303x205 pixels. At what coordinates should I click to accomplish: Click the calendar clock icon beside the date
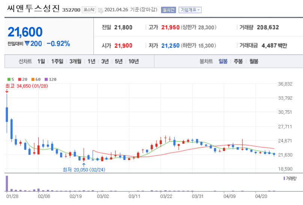click(101, 10)
